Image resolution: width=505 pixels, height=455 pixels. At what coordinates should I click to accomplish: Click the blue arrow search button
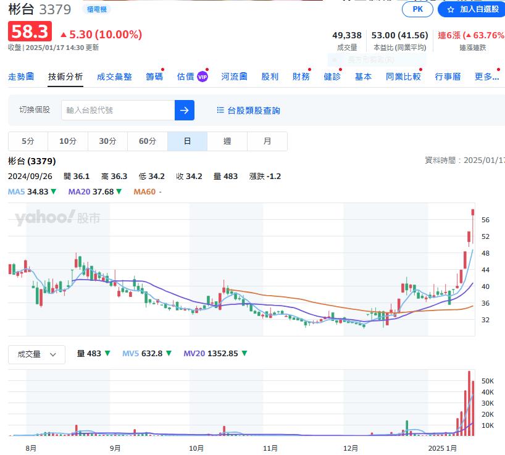tap(184, 110)
